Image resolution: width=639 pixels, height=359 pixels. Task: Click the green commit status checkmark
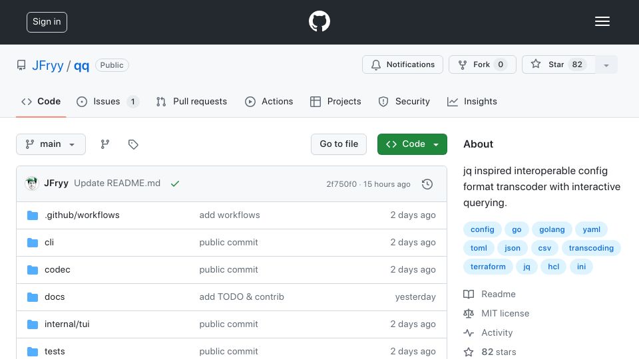pos(175,183)
